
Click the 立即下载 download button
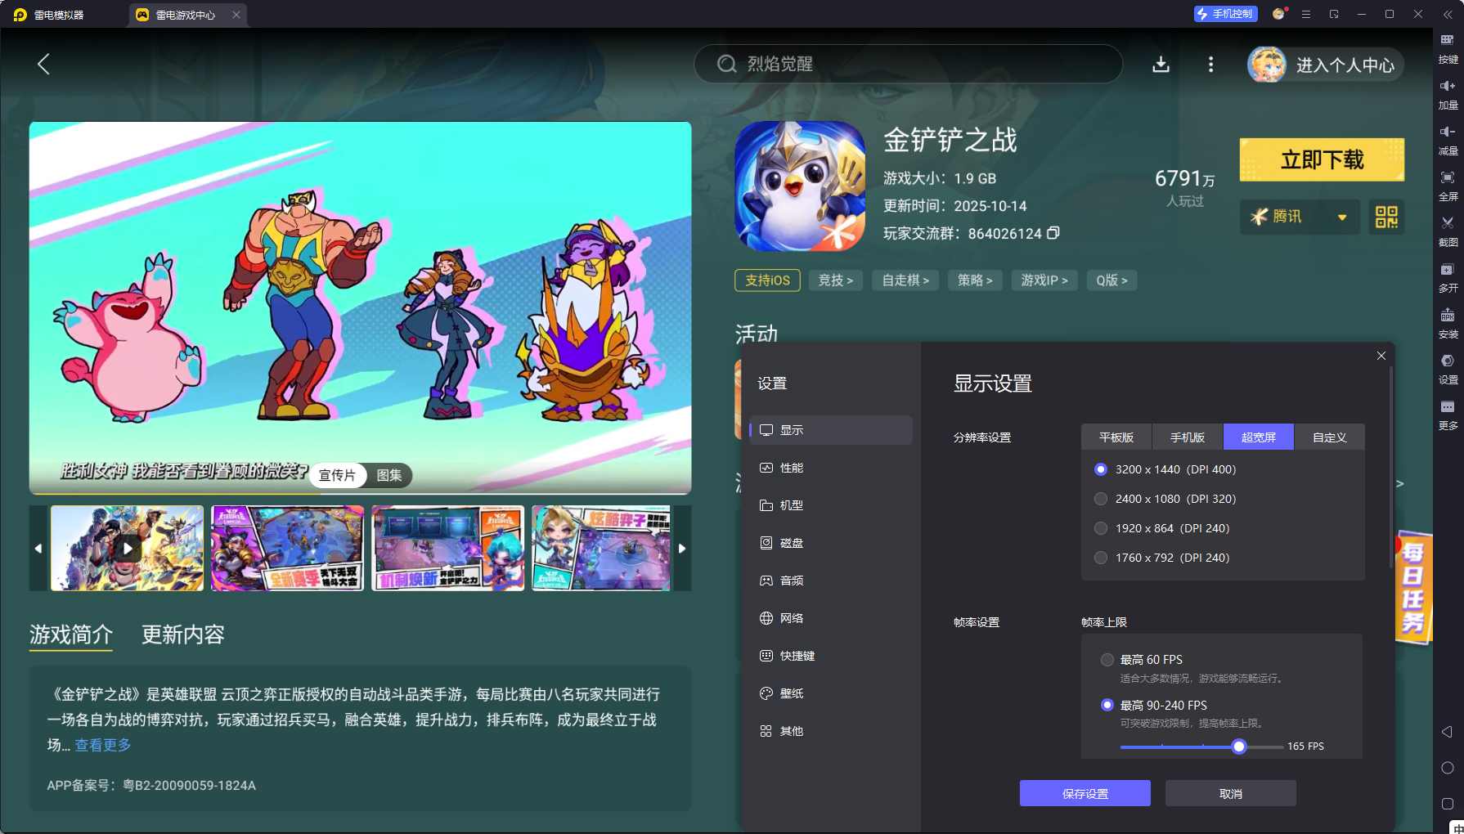tap(1322, 159)
